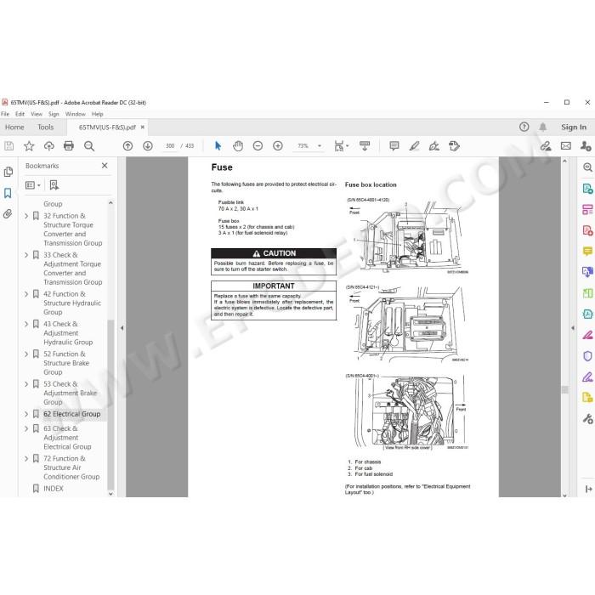Click the Sign In link
Viewport: 595px width, 595px height.
(574, 127)
